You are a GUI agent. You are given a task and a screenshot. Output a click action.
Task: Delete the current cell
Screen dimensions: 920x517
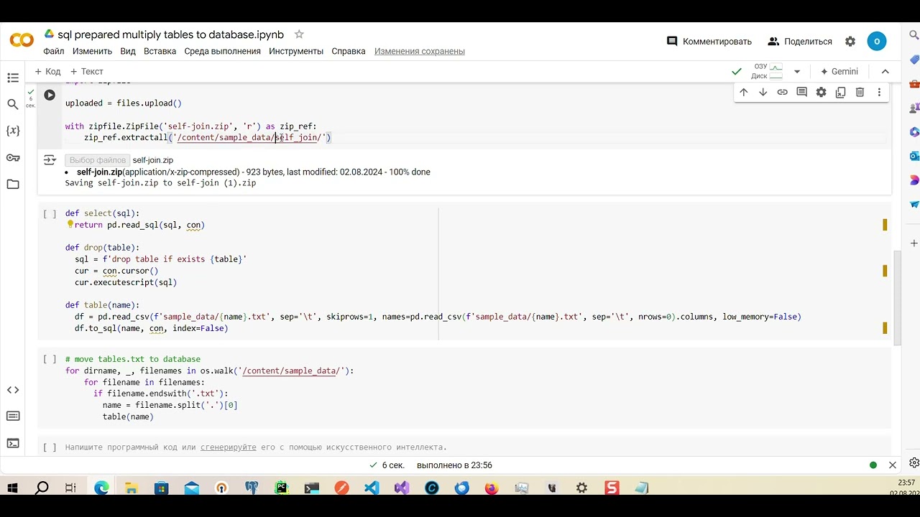pyautogui.click(x=860, y=92)
